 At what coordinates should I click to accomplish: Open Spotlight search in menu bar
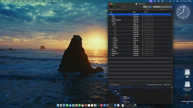[x=174, y=1]
